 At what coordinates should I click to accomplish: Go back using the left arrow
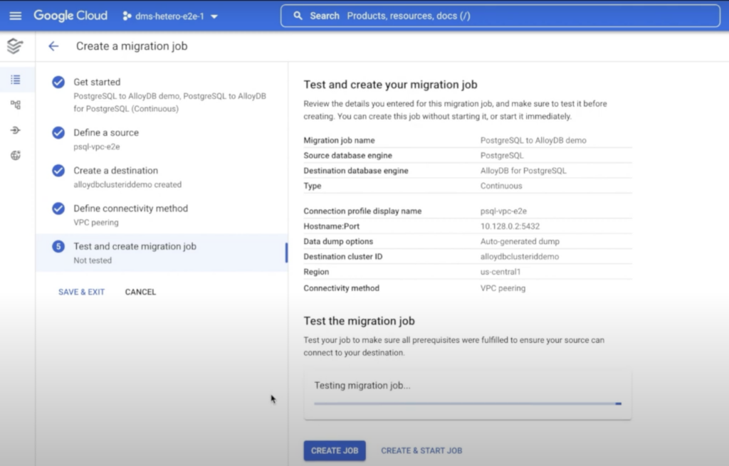point(53,46)
